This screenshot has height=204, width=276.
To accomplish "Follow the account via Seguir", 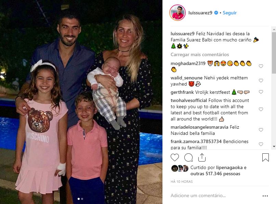I will (x=230, y=13).
